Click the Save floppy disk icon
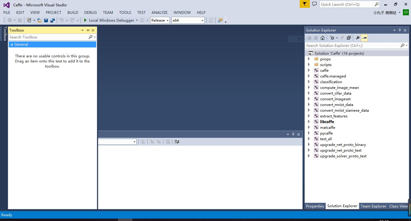411x221 pixels. pyautogui.click(x=46, y=20)
